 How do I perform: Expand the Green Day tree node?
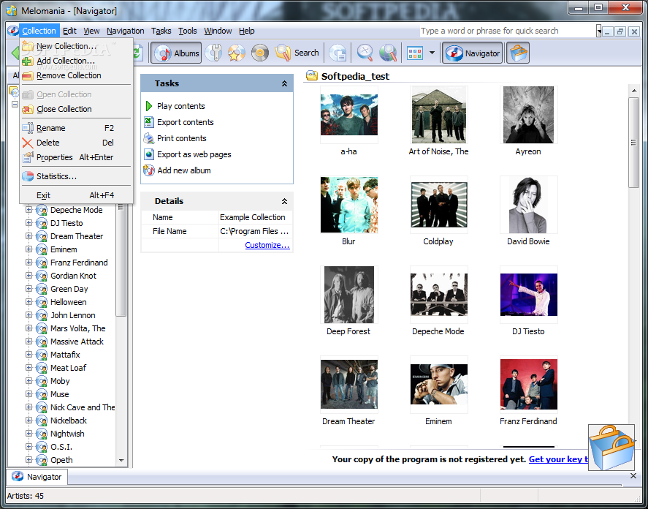[x=28, y=289]
